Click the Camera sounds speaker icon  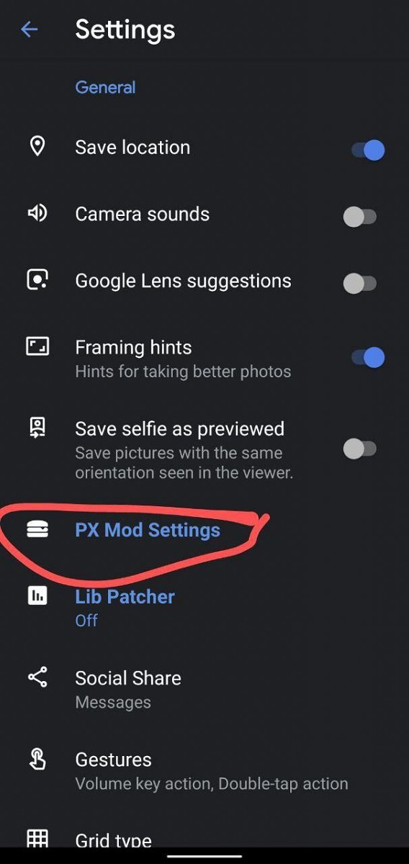tap(37, 213)
